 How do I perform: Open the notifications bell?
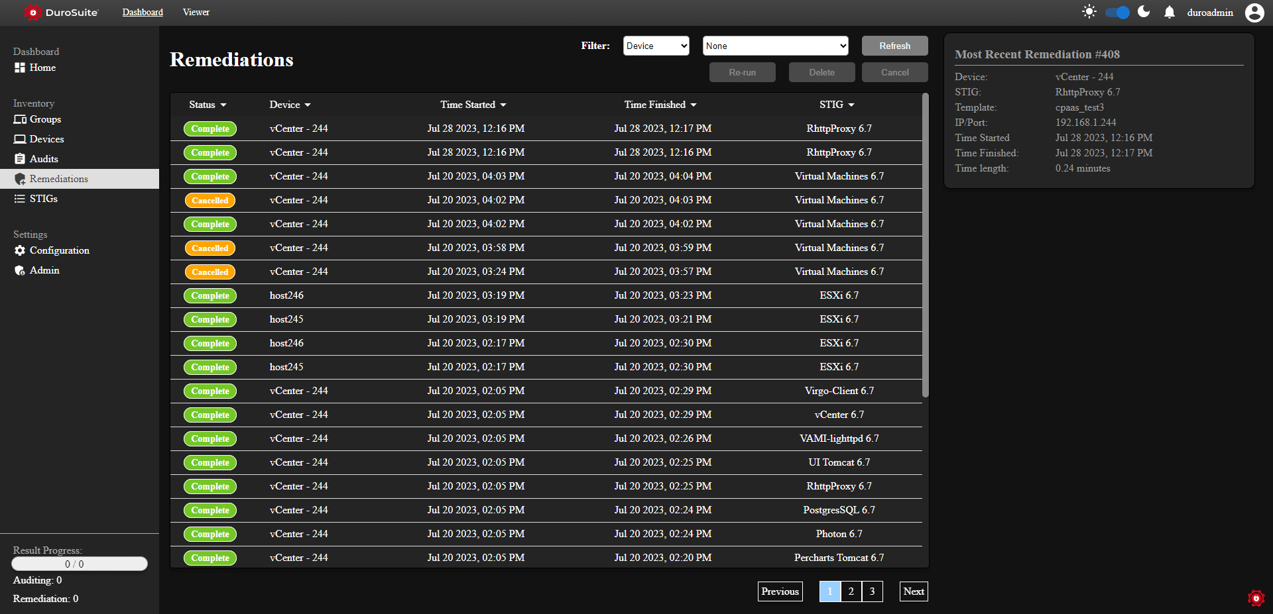(1170, 13)
